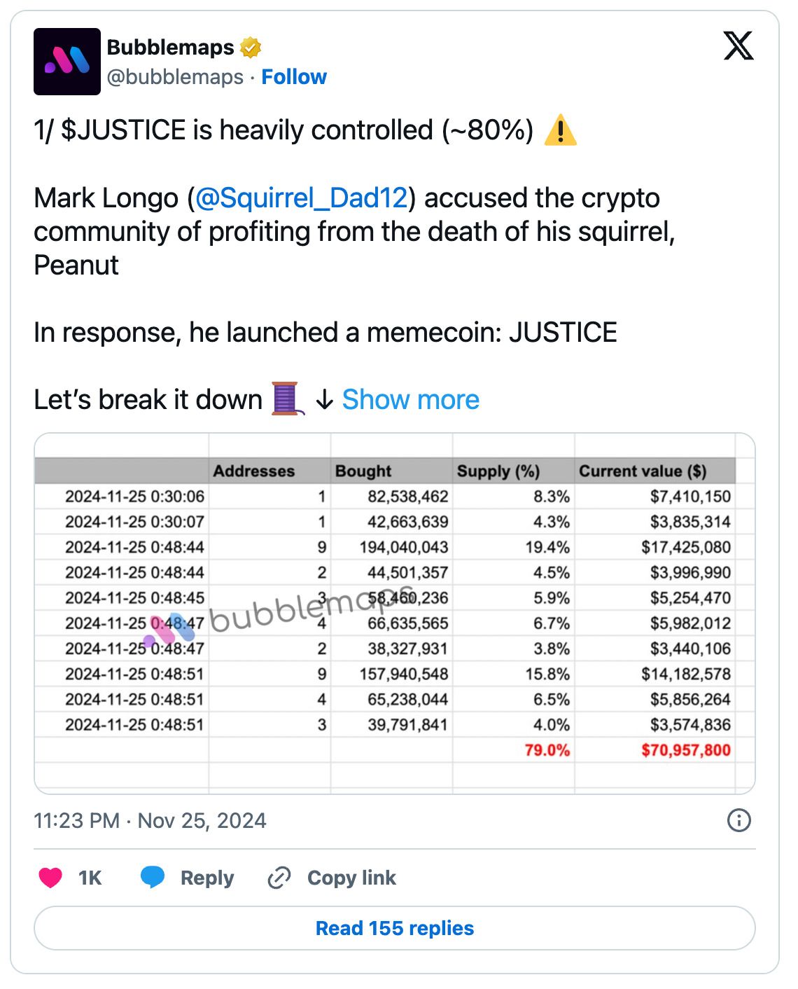Open the spreadsheet image attachment
Viewport: 798px width, 989px height.
395,613
